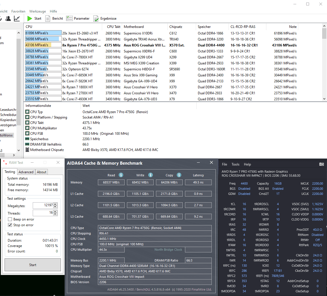Screen dimensions: 327x296
Task: Minimize the AIDA64 Cache & Memory Benchmark window
Action: (198, 162)
